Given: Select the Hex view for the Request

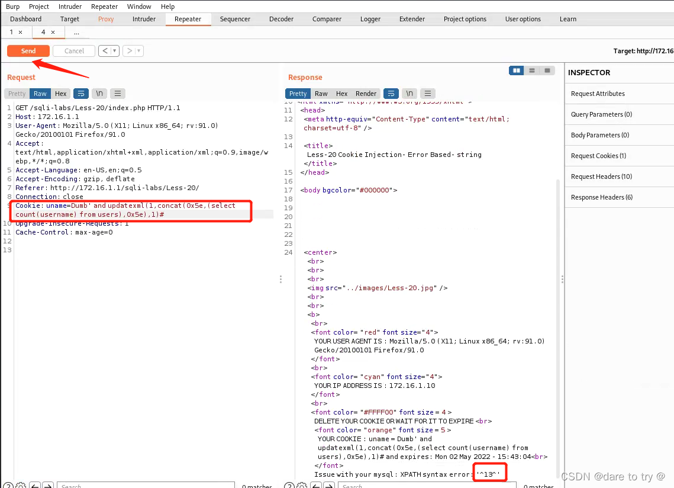Looking at the screenshot, I should [60, 94].
